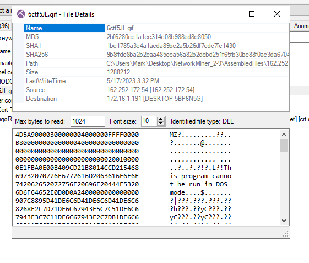Select the Name property row
The width and height of the screenshot is (309, 263).
(156, 28)
